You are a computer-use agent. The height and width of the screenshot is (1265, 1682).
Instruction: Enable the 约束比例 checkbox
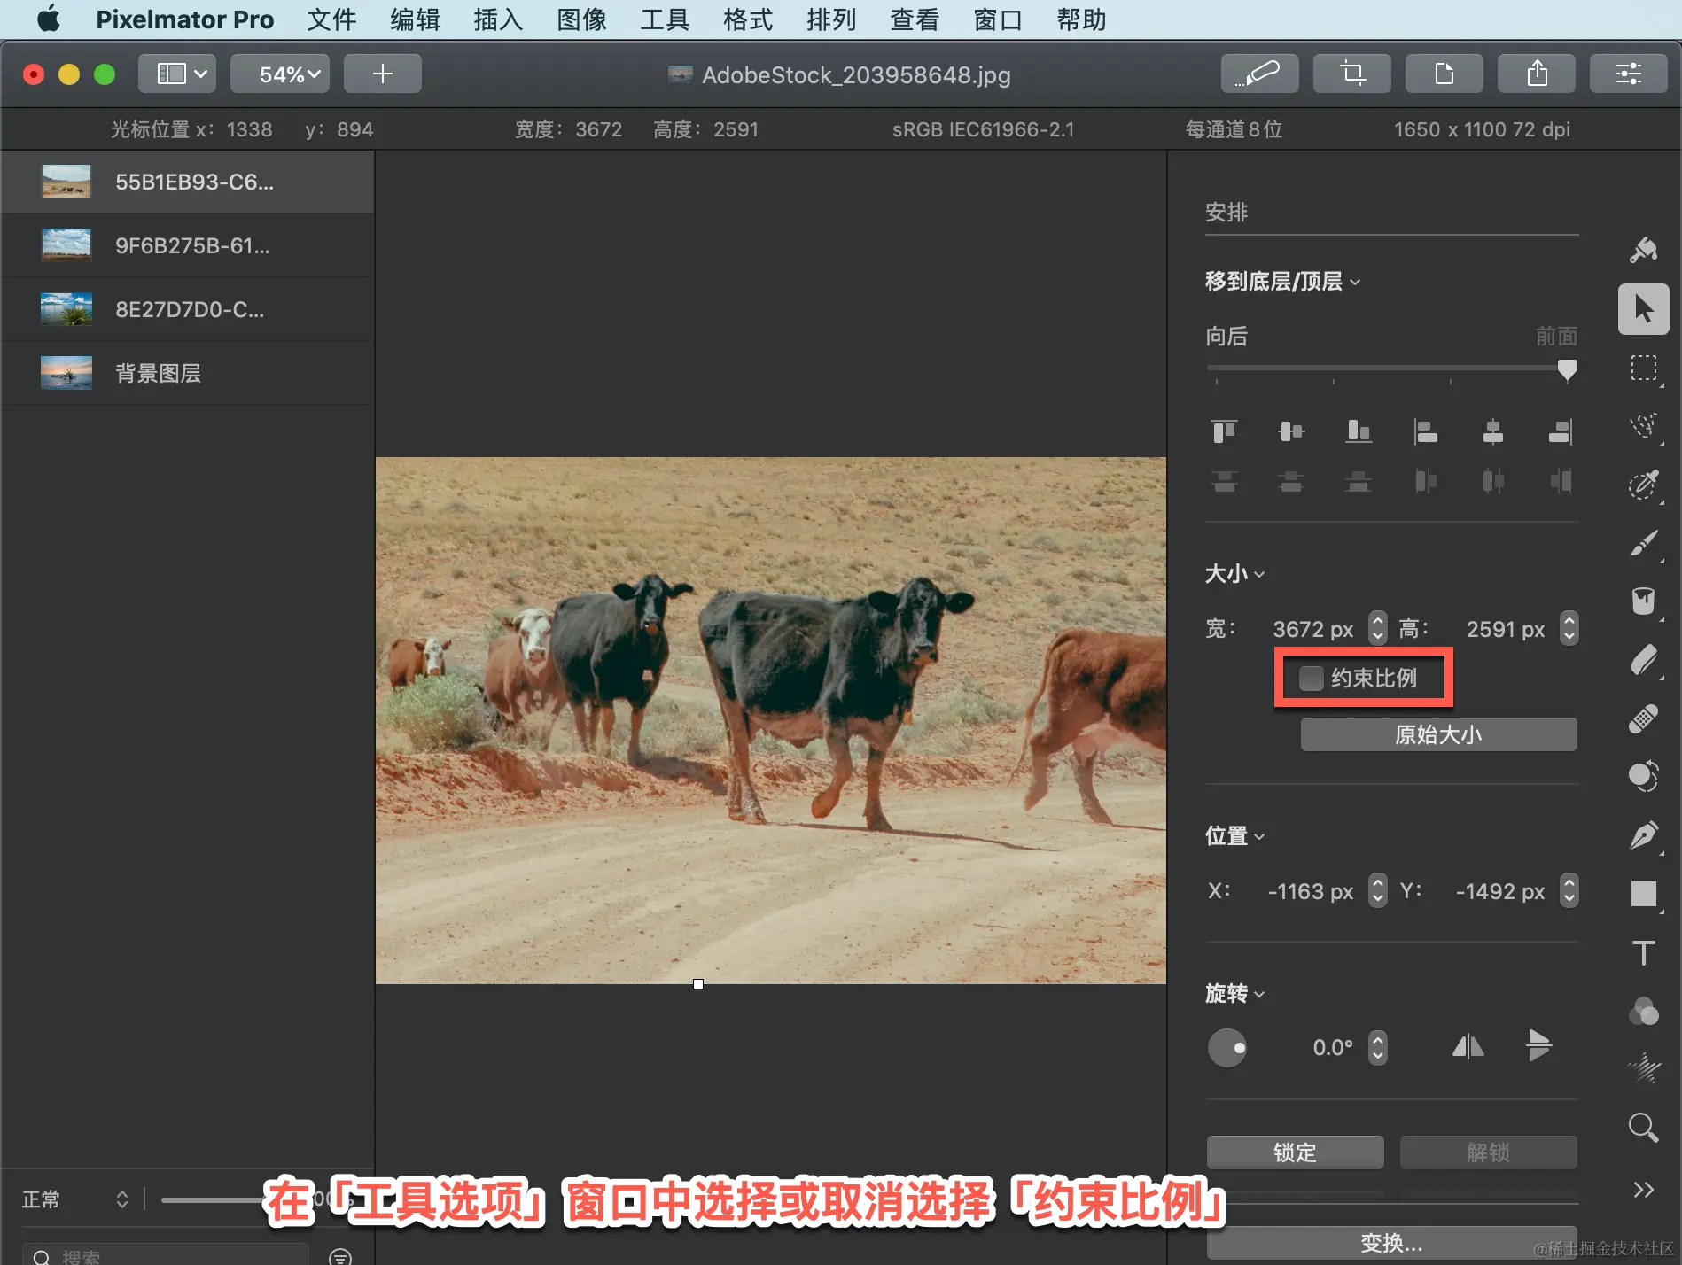[x=1311, y=679]
